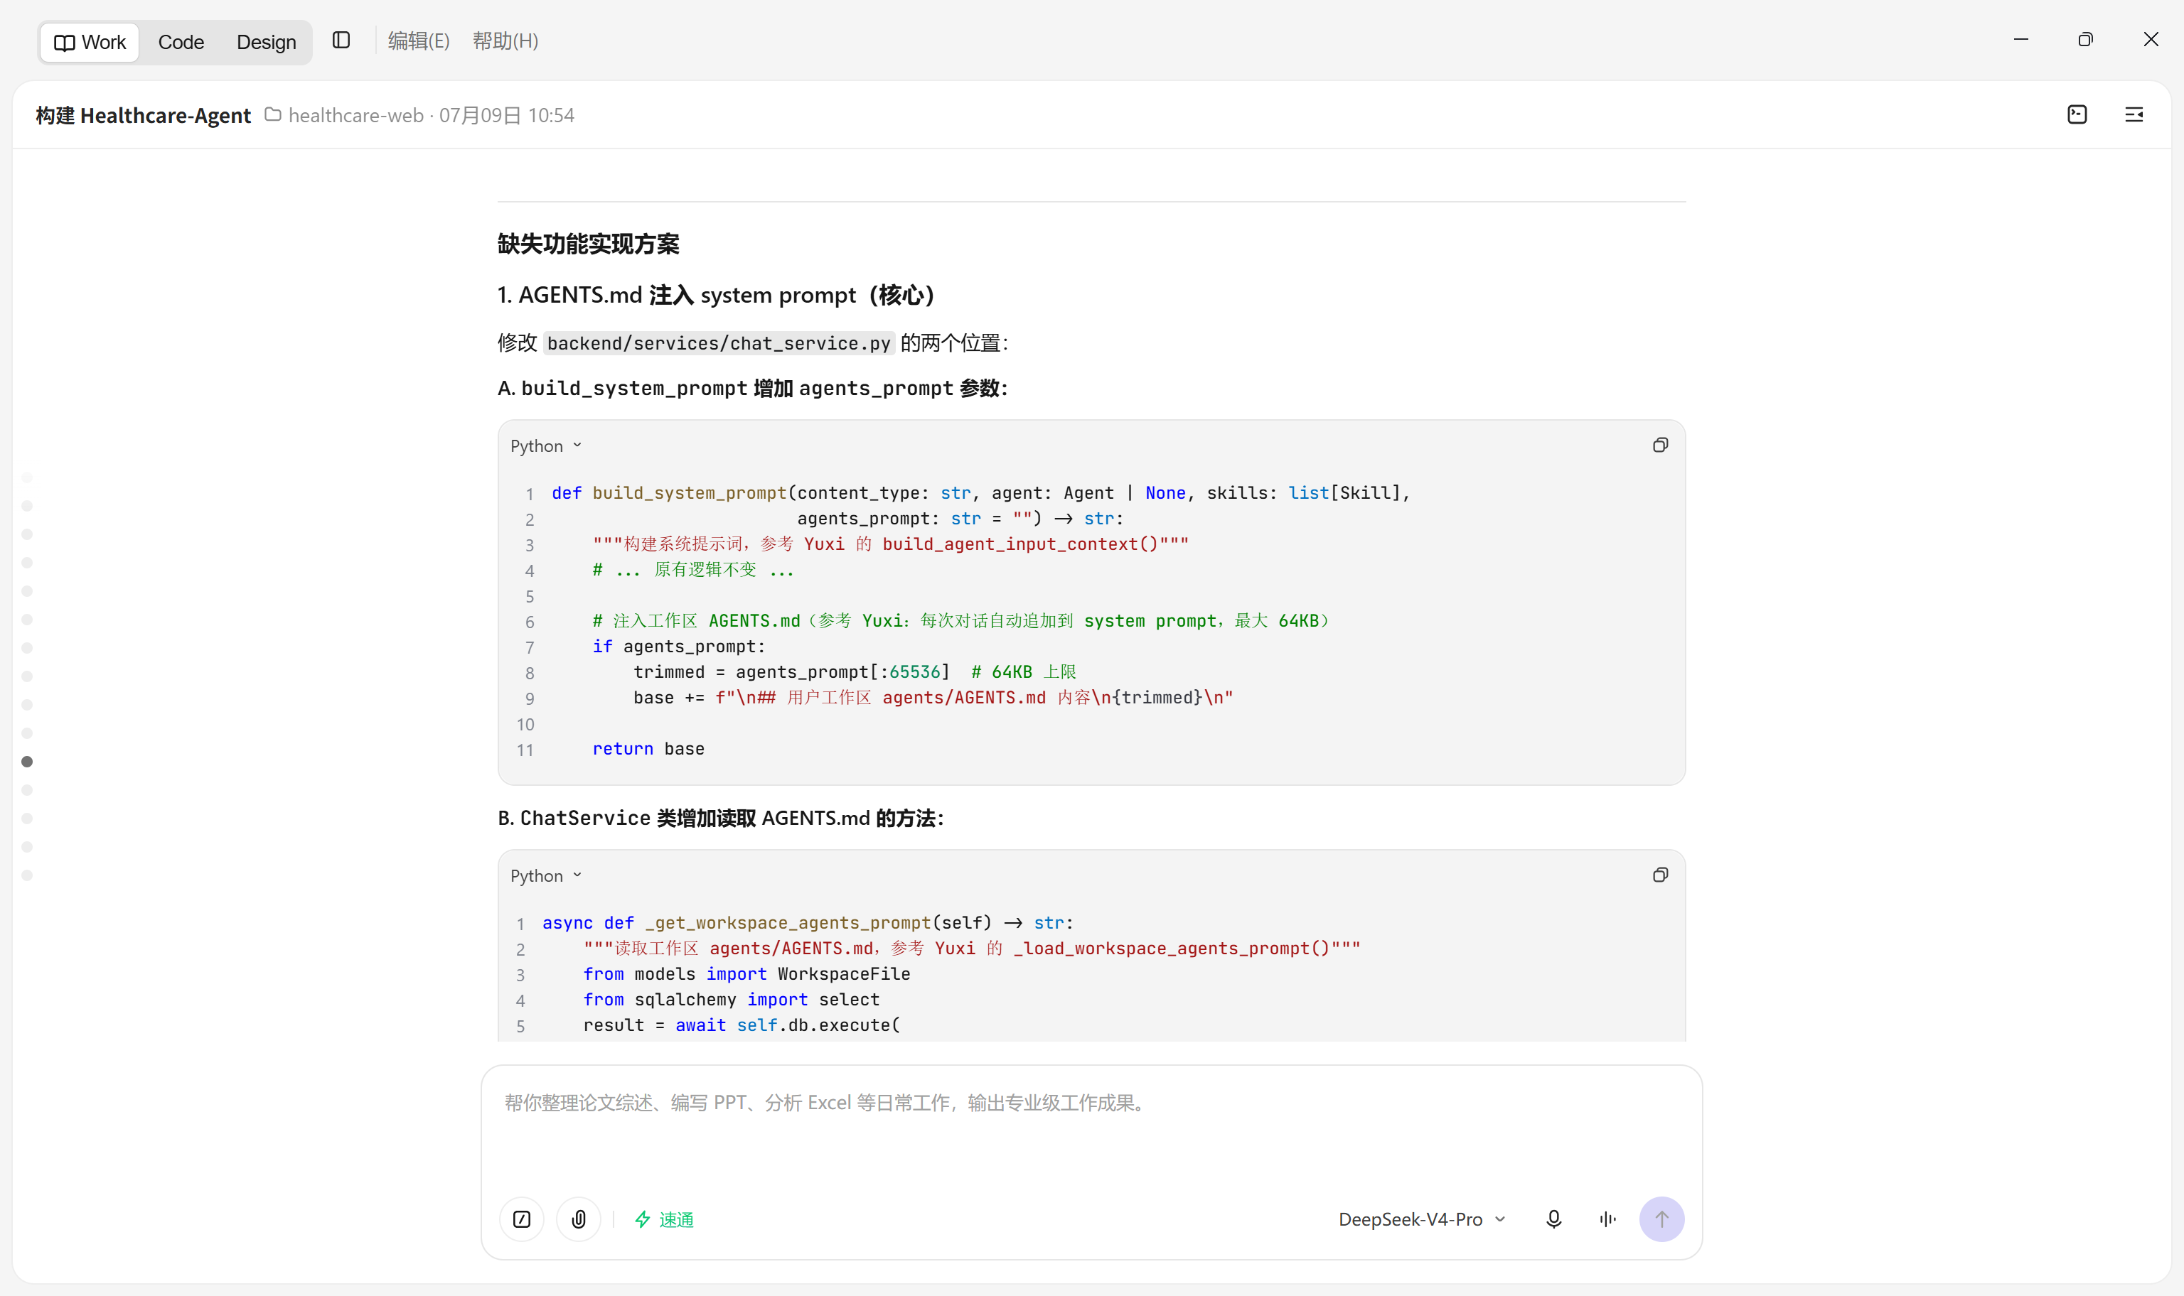Open the audio waveform voice mode
Image resolution: width=2184 pixels, height=1296 pixels.
(x=1607, y=1219)
